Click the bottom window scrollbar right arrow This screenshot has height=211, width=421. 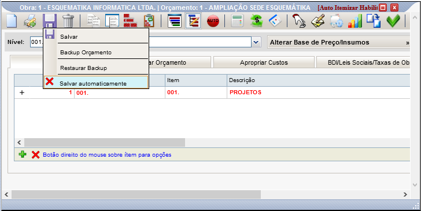click(x=405, y=194)
